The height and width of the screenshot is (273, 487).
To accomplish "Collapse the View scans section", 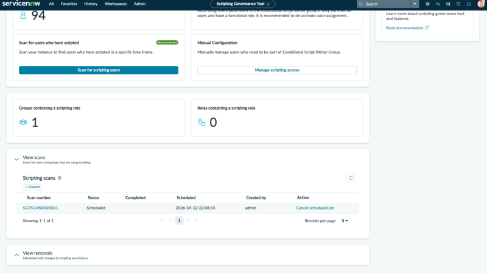I will [17, 159].
